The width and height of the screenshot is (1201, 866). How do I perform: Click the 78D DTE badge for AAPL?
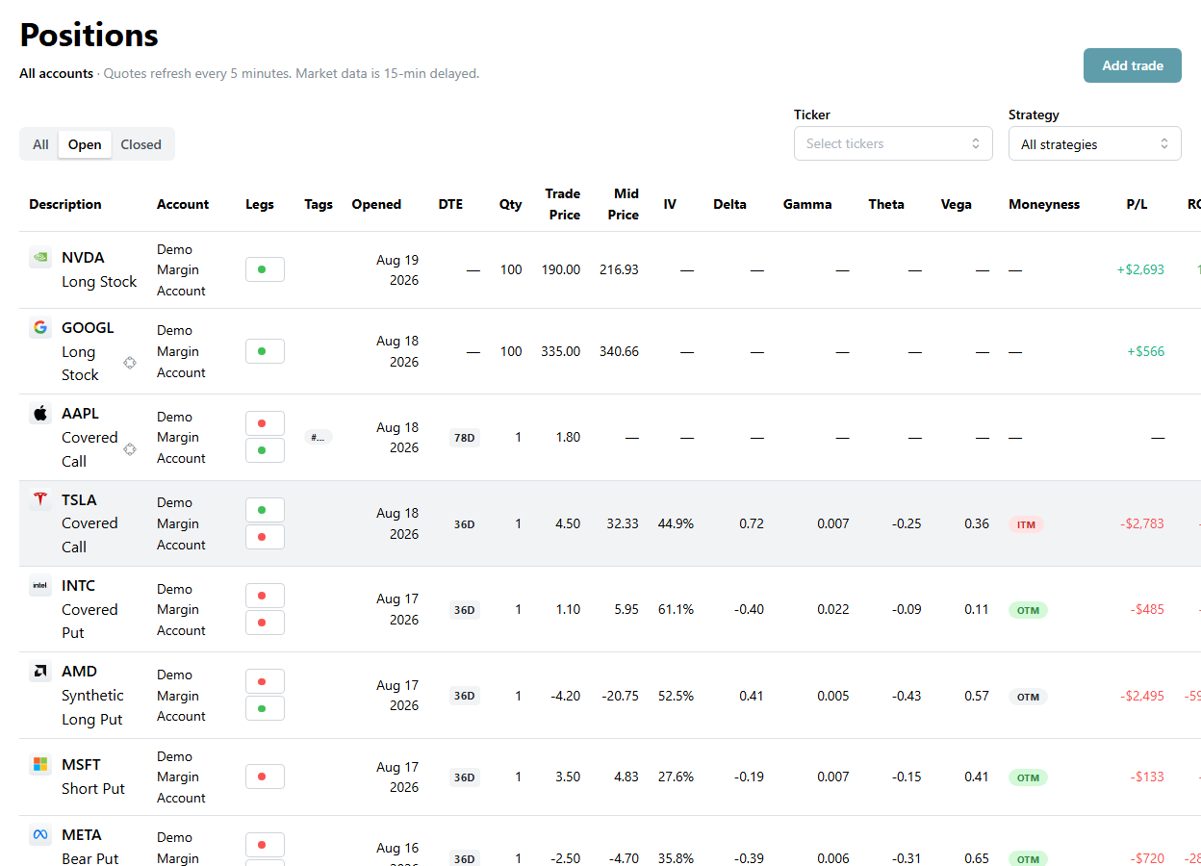tap(465, 438)
